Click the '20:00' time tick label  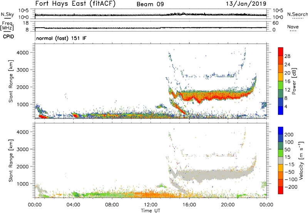pyautogui.click(x=228, y=205)
